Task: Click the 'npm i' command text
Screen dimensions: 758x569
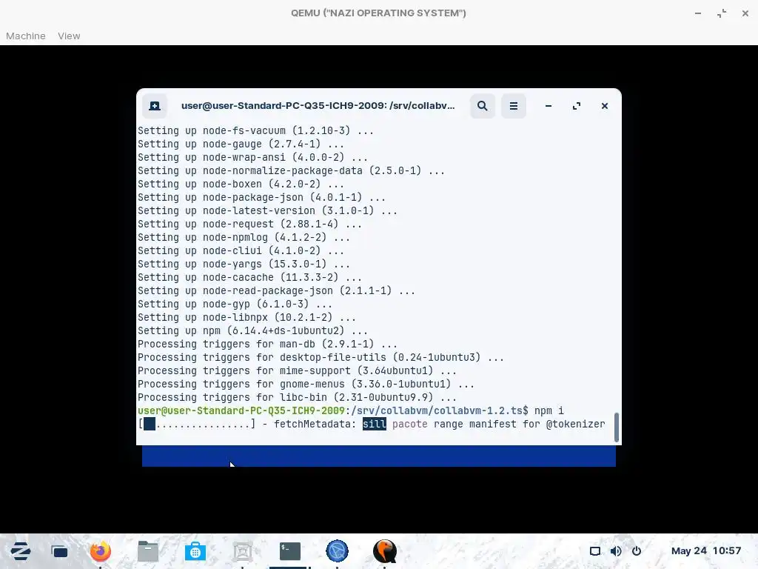Action: (549, 410)
